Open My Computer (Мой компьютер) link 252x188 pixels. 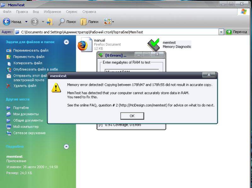tap(26, 127)
